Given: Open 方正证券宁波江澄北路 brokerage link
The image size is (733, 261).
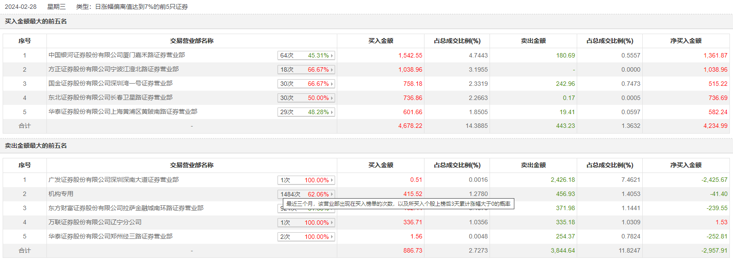Looking at the screenshot, I should (x=113, y=69).
